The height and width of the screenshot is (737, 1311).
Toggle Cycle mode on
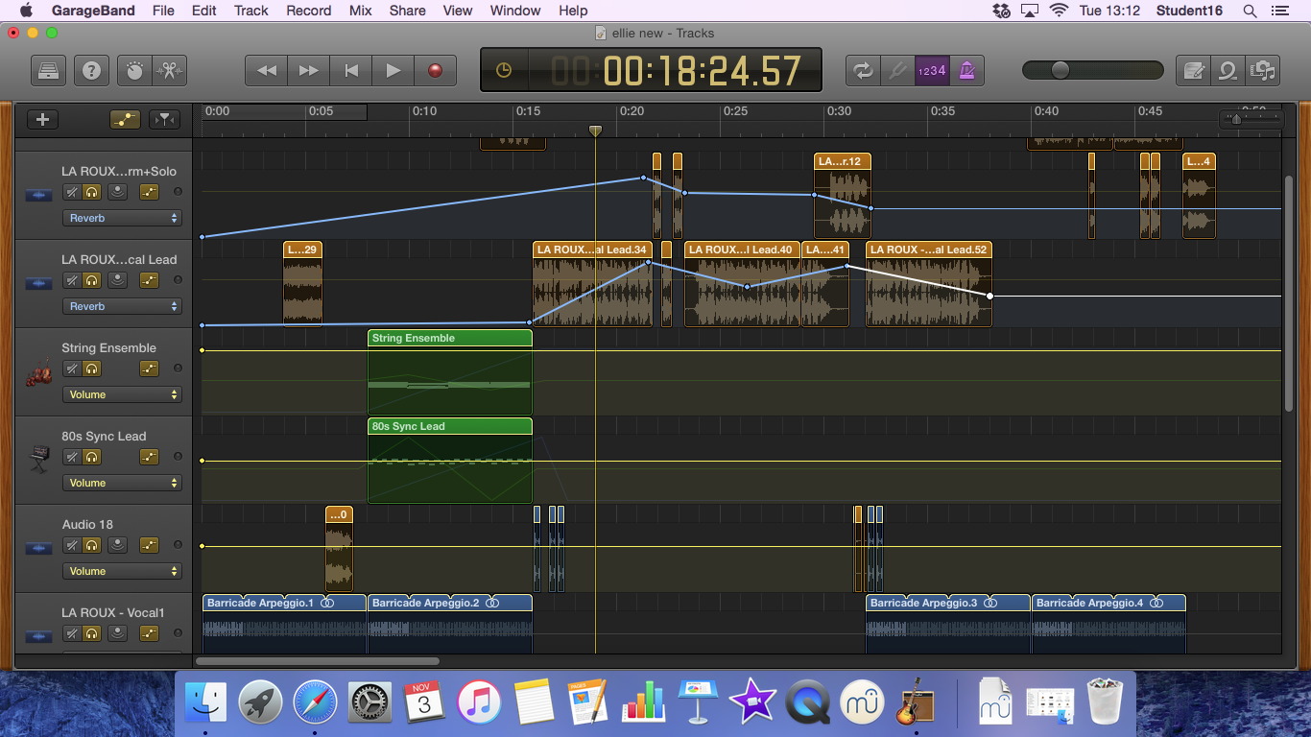[863, 70]
